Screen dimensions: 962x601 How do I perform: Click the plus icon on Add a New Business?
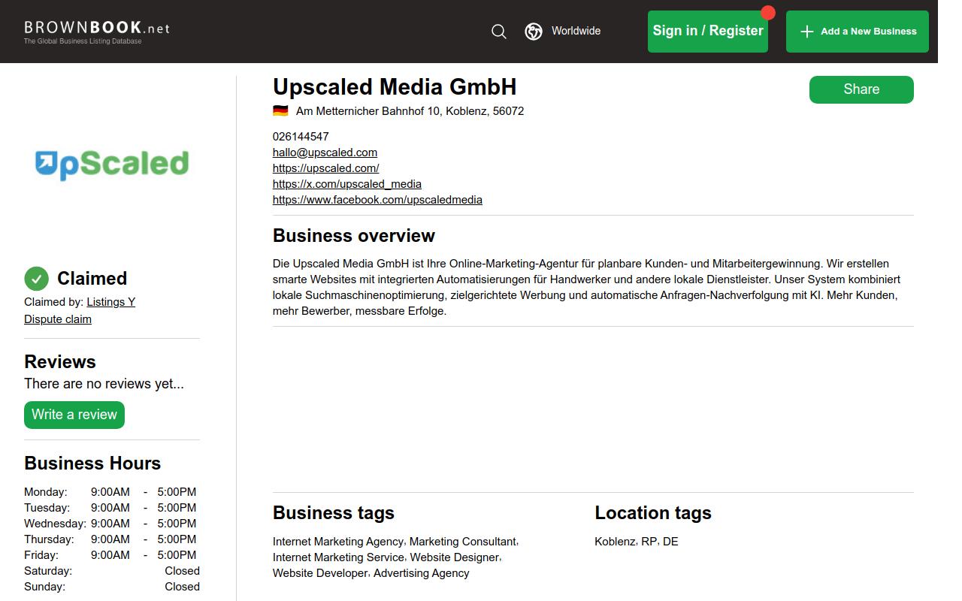pos(806,32)
